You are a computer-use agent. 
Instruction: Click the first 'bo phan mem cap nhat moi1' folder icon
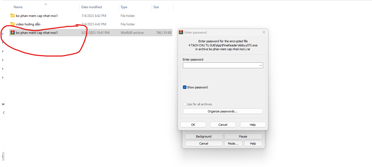12,16
